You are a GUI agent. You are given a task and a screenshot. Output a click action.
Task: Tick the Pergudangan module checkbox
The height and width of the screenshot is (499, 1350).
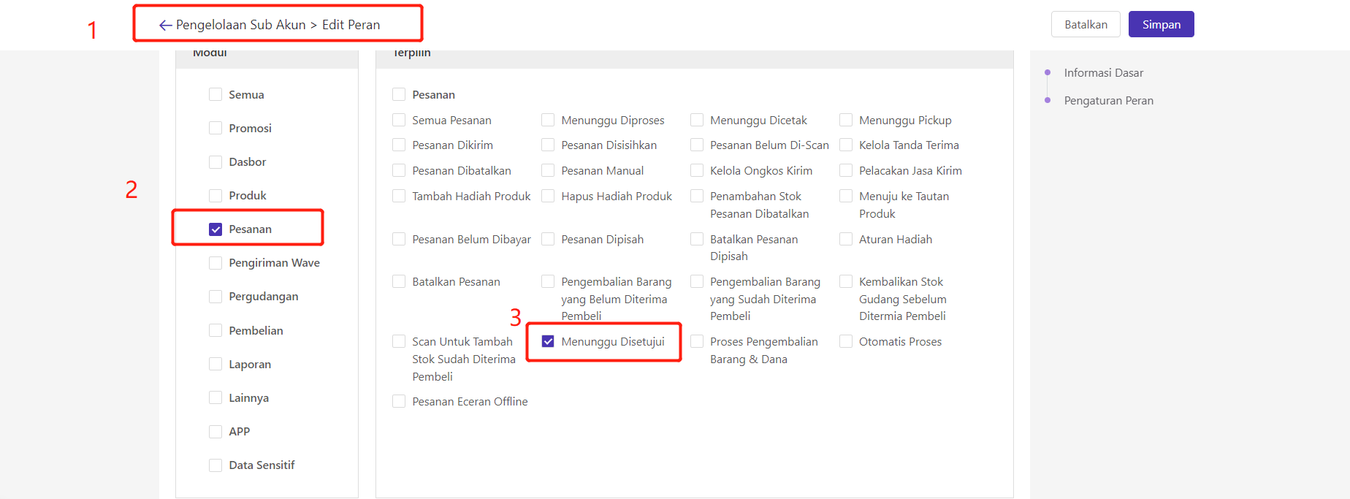point(216,297)
